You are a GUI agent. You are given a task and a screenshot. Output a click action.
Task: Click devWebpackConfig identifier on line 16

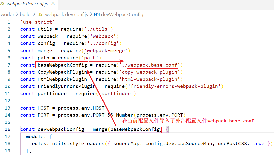61,129
